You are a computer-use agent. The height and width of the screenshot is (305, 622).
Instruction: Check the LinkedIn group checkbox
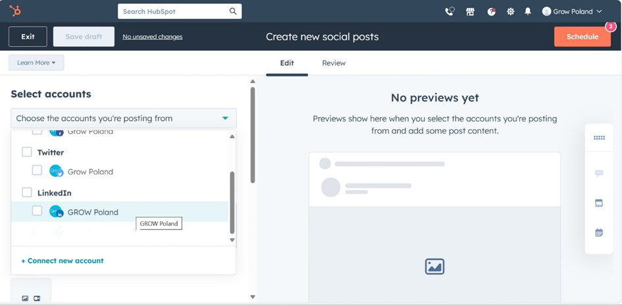(27, 192)
